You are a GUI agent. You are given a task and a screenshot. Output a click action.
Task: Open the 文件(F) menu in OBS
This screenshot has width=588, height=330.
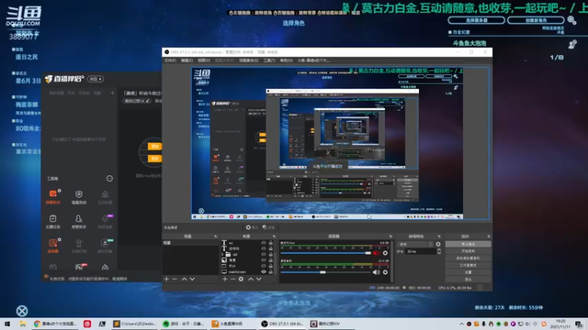[170, 60]
